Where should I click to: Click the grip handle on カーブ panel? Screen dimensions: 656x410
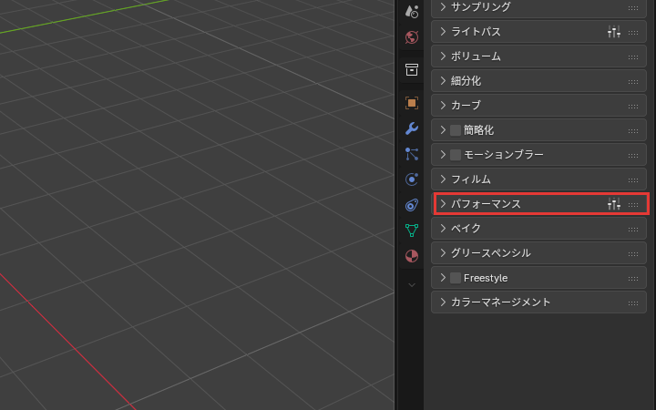tap(633, 107)
